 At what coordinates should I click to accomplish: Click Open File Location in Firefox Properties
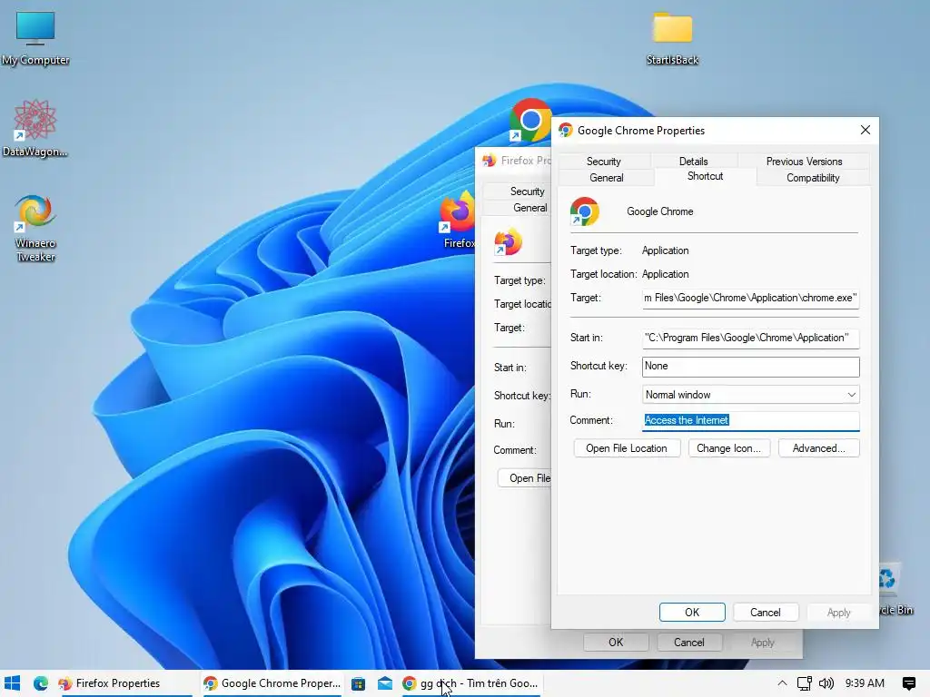tap(524, 478)
